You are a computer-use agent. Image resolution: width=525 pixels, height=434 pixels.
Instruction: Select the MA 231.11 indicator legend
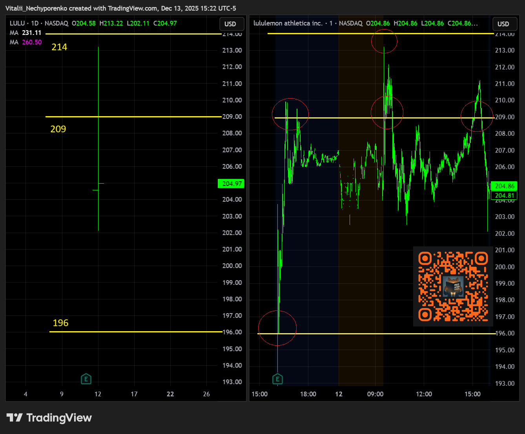(26, 33)
